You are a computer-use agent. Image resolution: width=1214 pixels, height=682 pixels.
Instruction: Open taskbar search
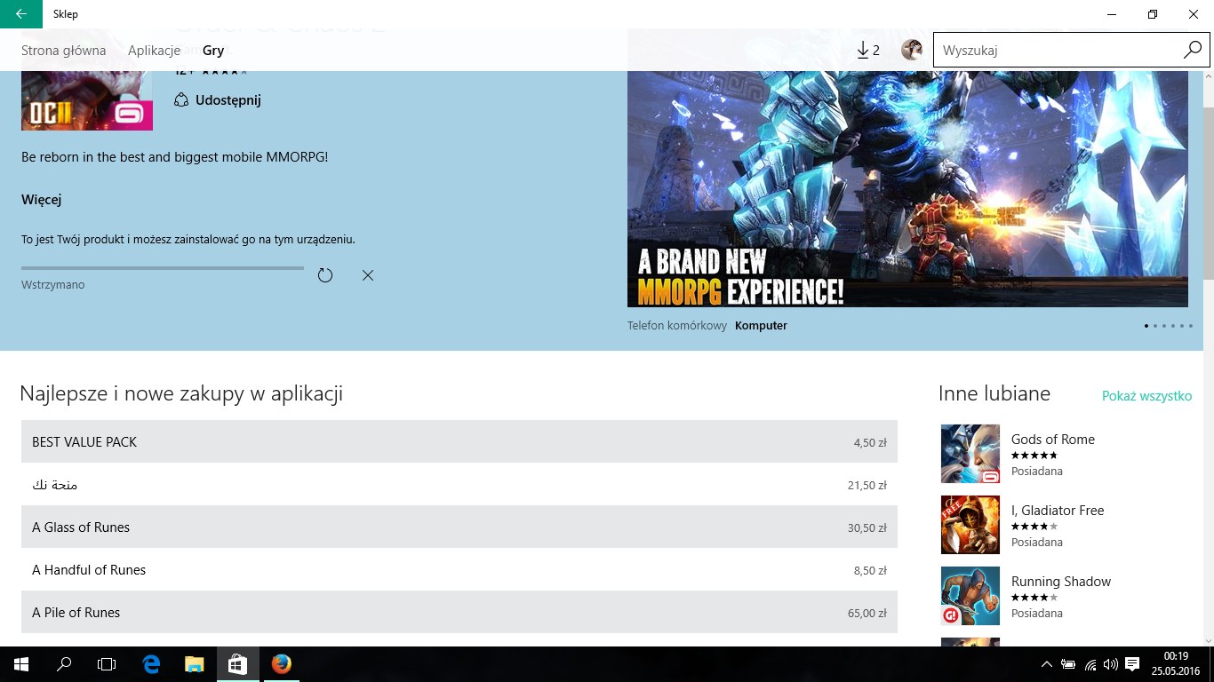64,664
